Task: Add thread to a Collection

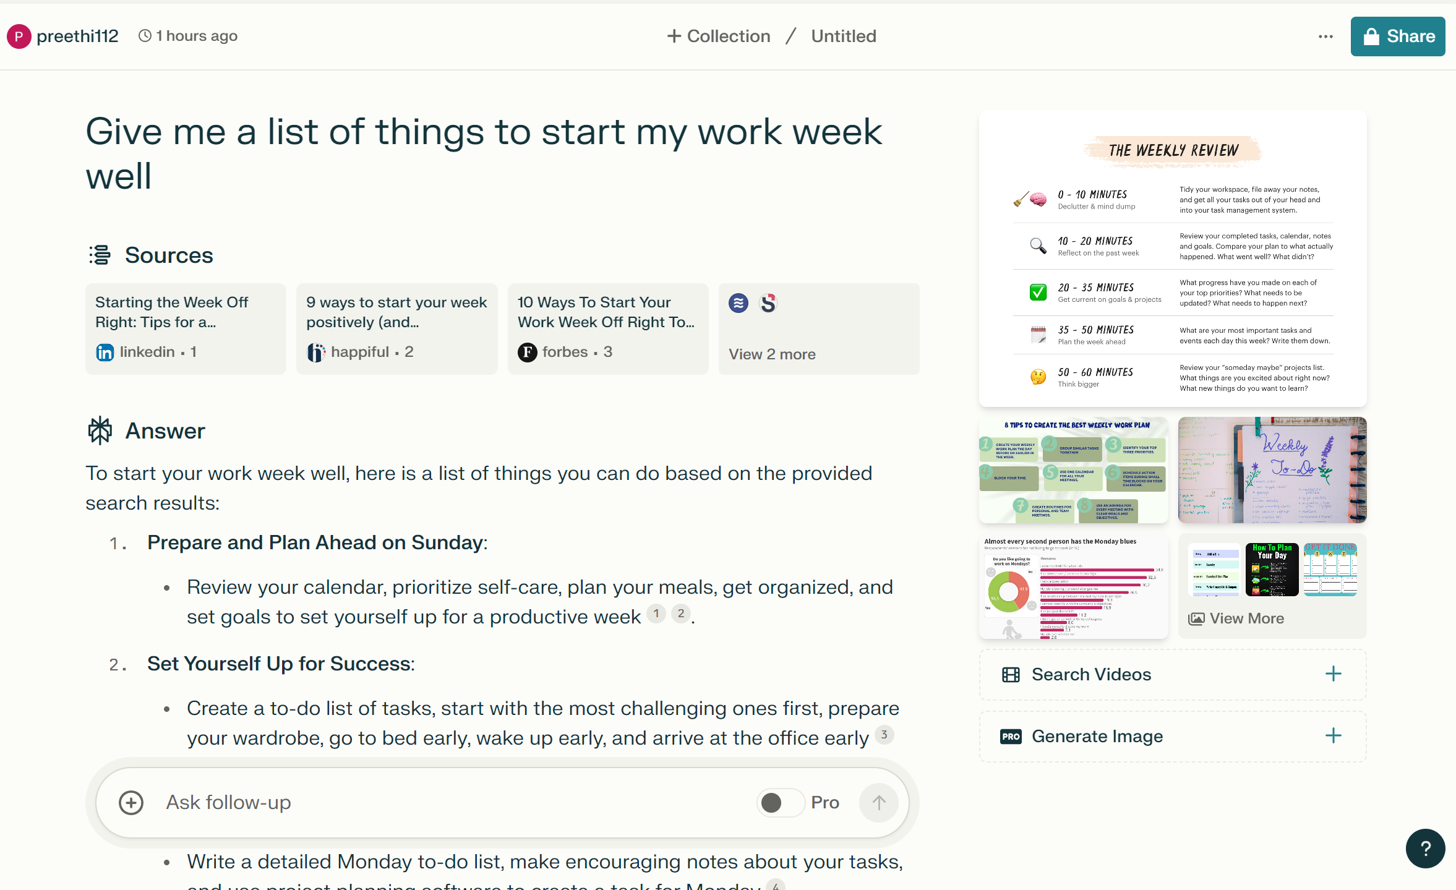Action: click(719, 36)
